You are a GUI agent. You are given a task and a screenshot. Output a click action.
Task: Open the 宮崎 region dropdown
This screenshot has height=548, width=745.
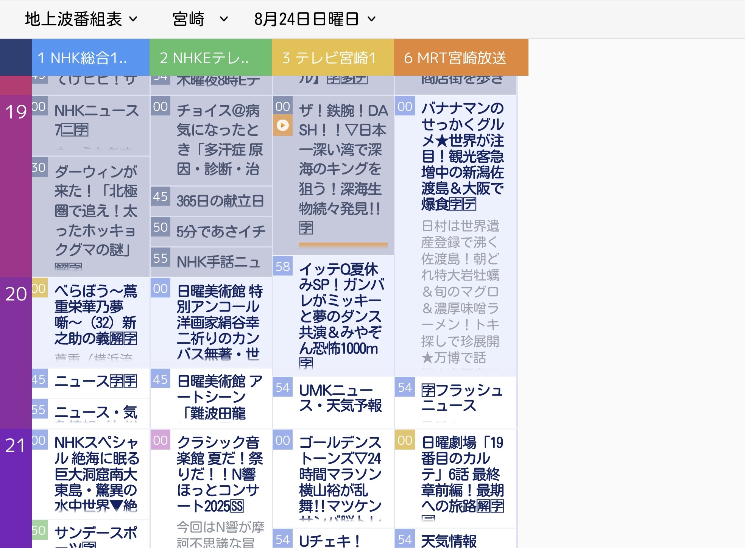[x=200, y=19]
